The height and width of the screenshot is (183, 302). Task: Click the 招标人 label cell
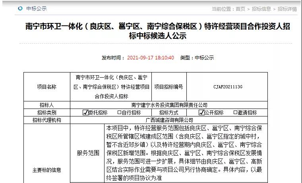coord(47,105)
